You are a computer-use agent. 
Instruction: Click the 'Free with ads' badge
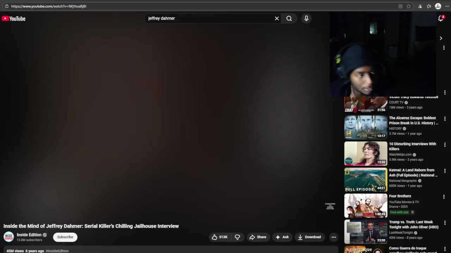[x=399, y=212]
